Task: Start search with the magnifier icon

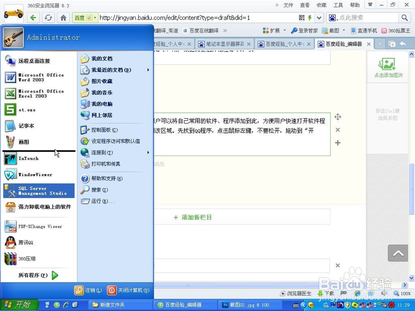Action: (404, 18)
